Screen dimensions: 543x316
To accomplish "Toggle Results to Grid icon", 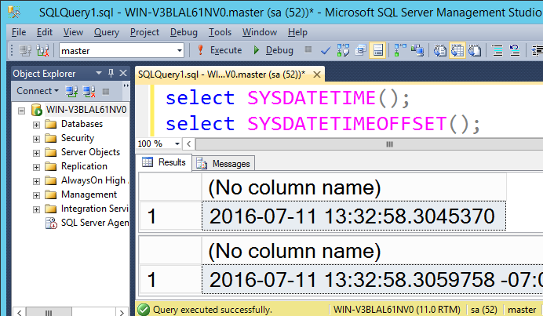I will [457, 50].
